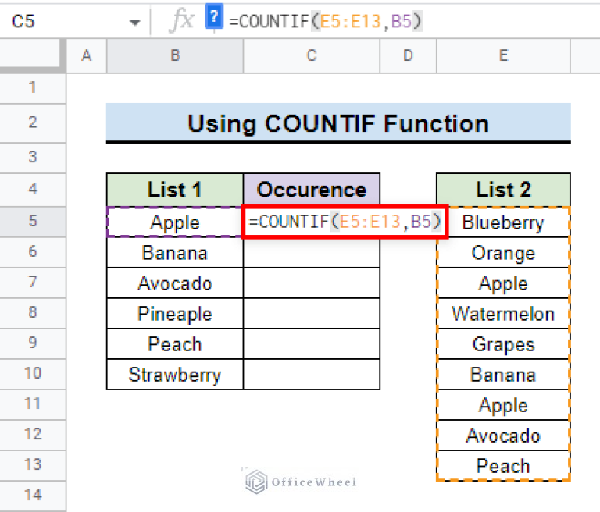Click the 'Apple' cell in row 5 of List 1
The height and width of the screenshot is (512, 600).
[x=175, y=222]
